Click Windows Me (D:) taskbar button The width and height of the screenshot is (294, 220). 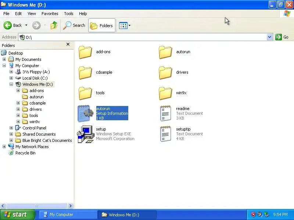click(127, 214)
